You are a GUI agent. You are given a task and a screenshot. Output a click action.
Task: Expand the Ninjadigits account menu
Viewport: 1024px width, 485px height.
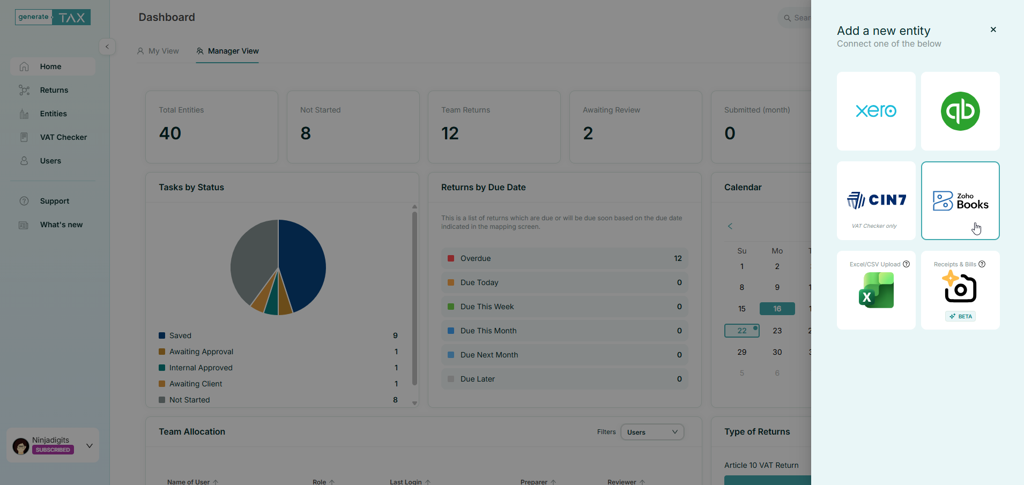(89, 445)
